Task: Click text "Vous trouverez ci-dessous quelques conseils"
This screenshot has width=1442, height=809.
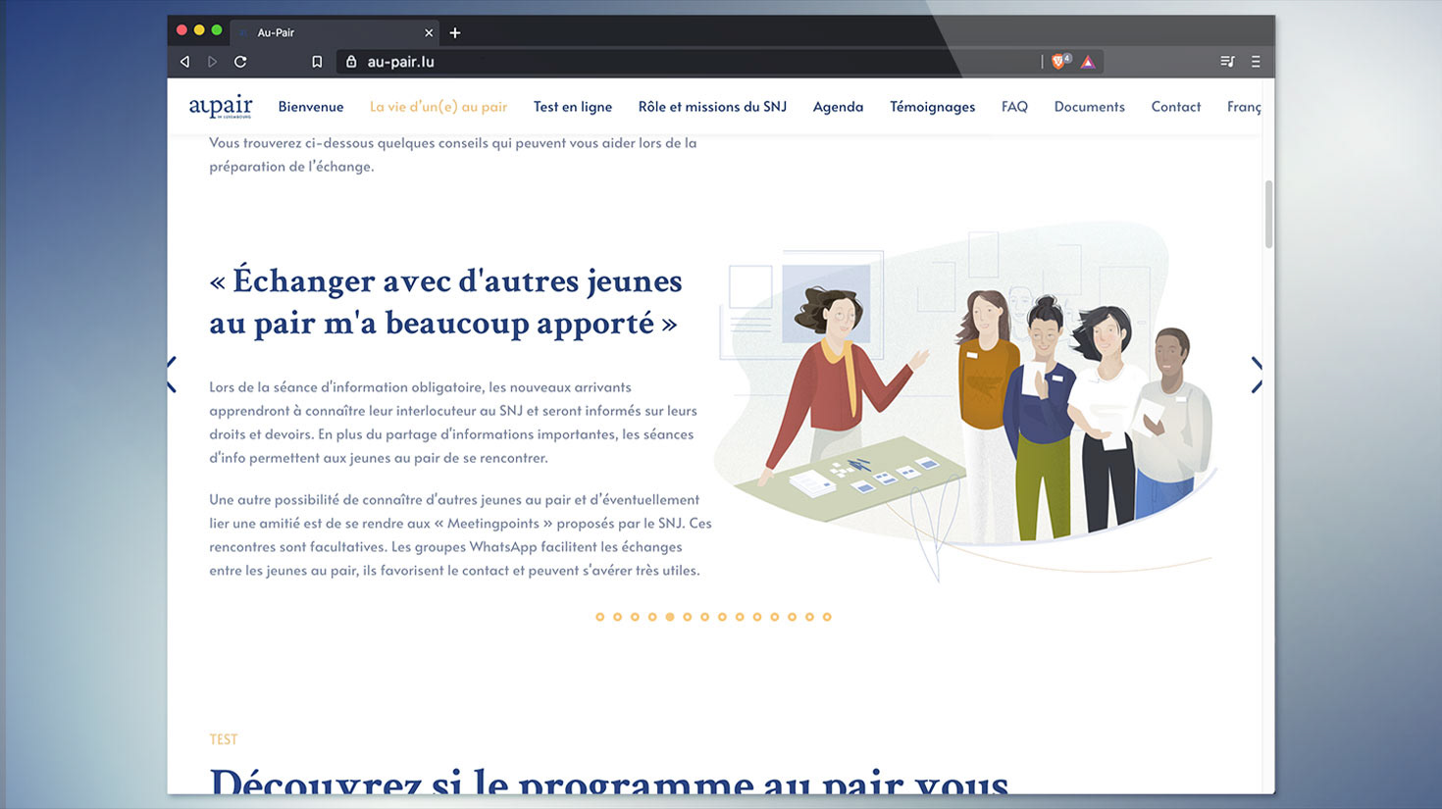Action: pos(453,154)
